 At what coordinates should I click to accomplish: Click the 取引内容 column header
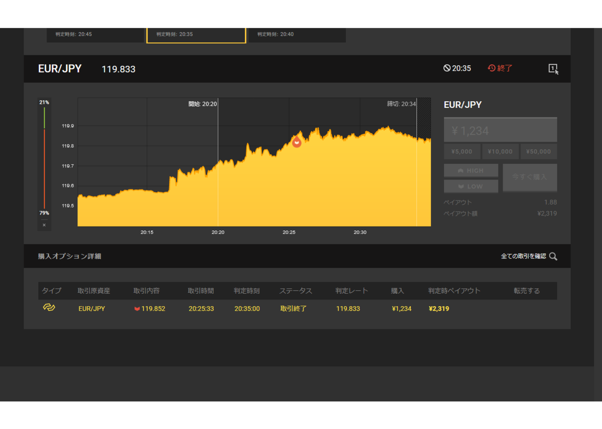pyautogui.click(x=146, y=291)
